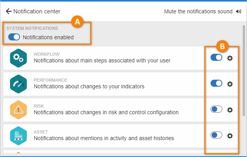Open Risk notification settings gear
The width and height of the screenshot is (247, 157).
[x=230, y=110]
